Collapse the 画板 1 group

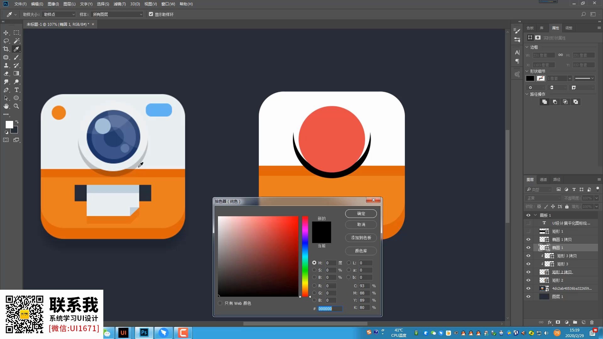coord(535,215)
